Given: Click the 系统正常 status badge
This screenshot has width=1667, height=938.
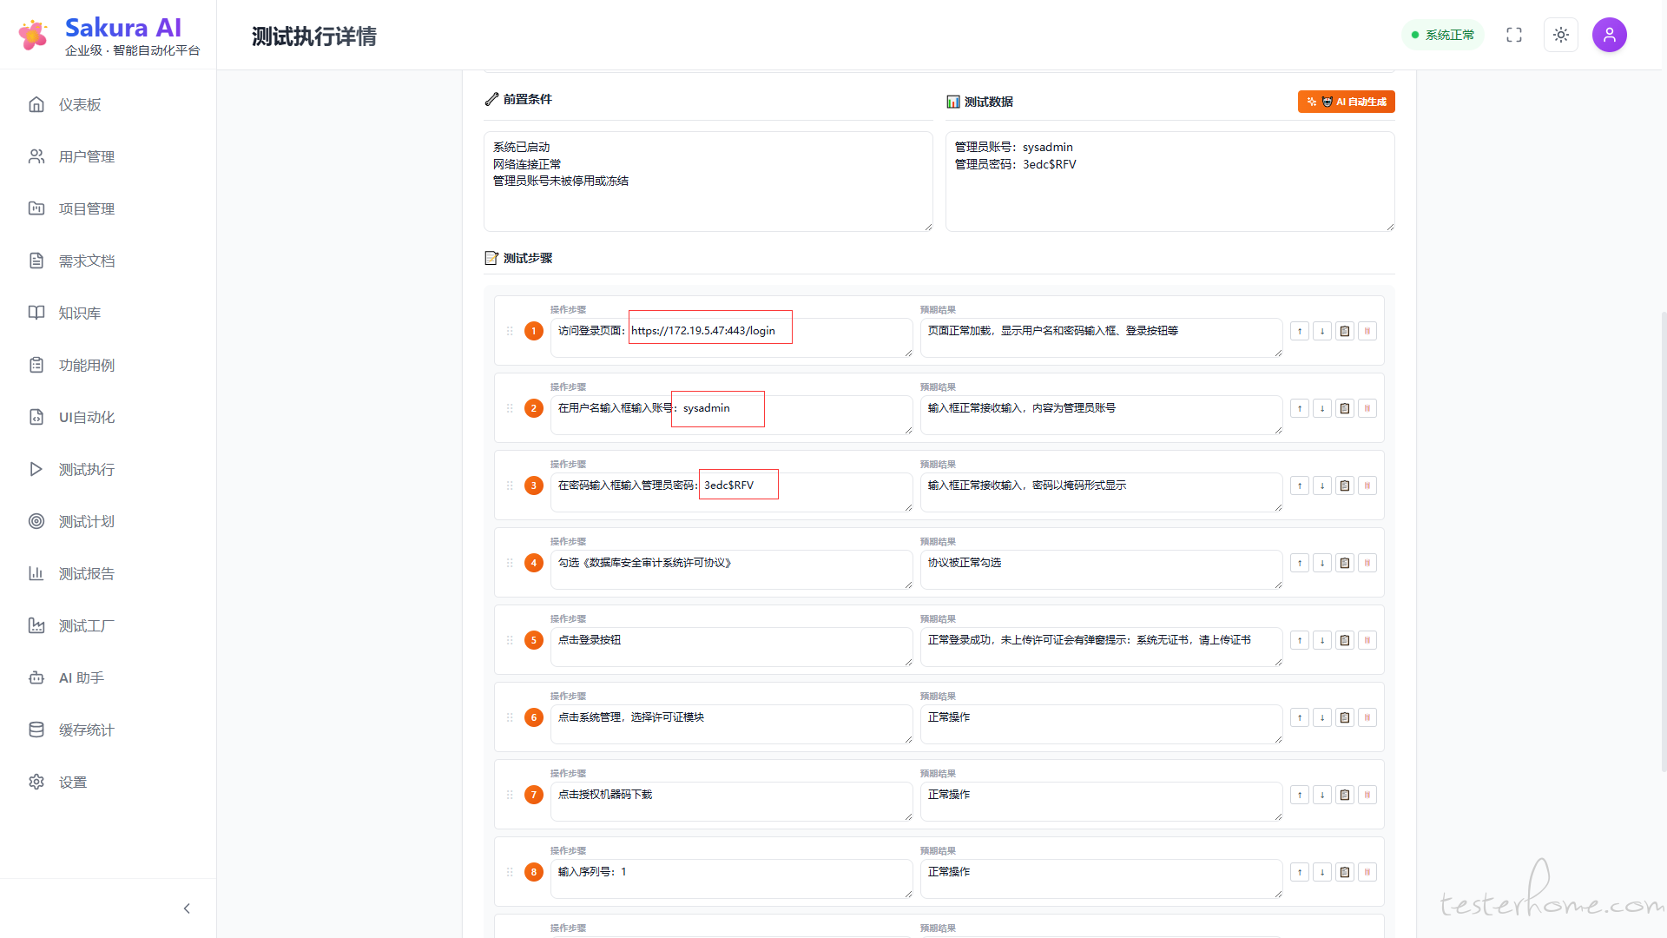Looking at the screenshot, I should [1442, 35].
